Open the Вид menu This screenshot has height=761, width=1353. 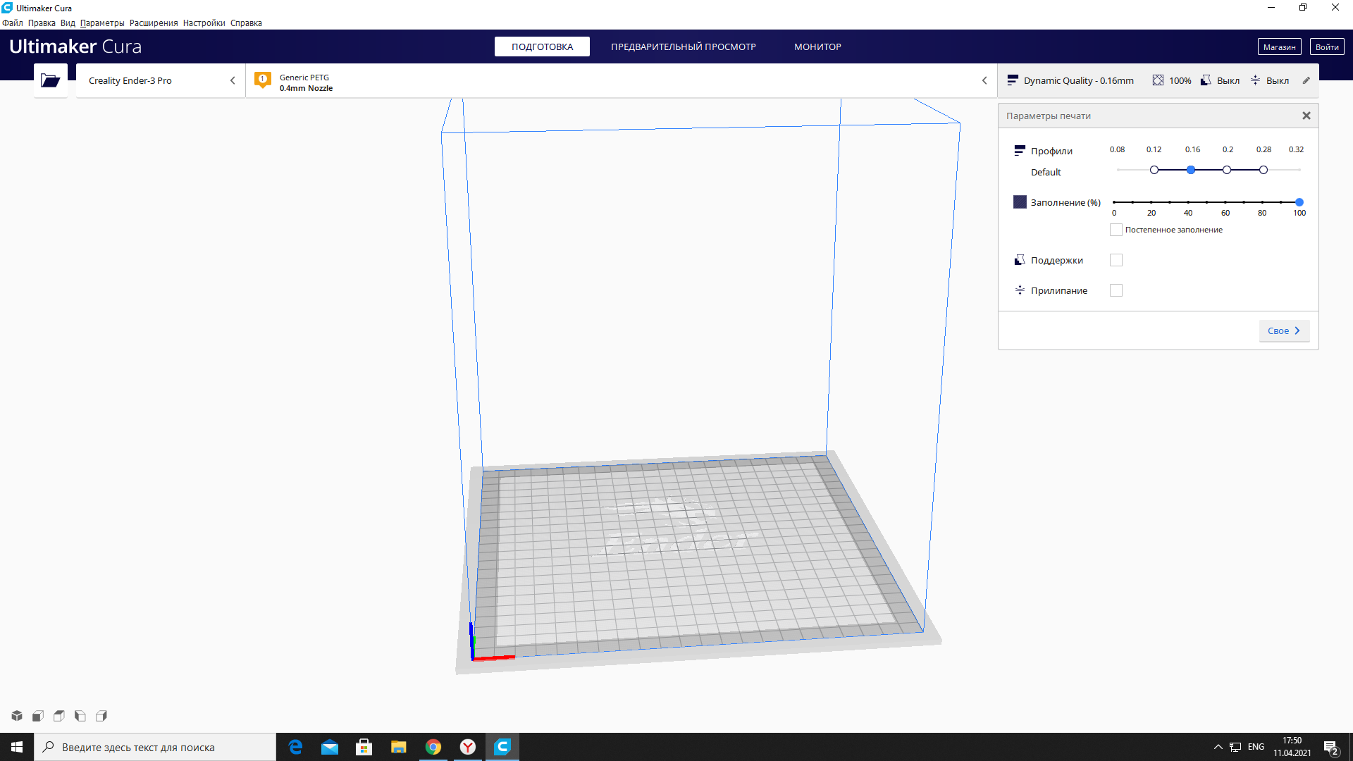click(x=68, y=23)
